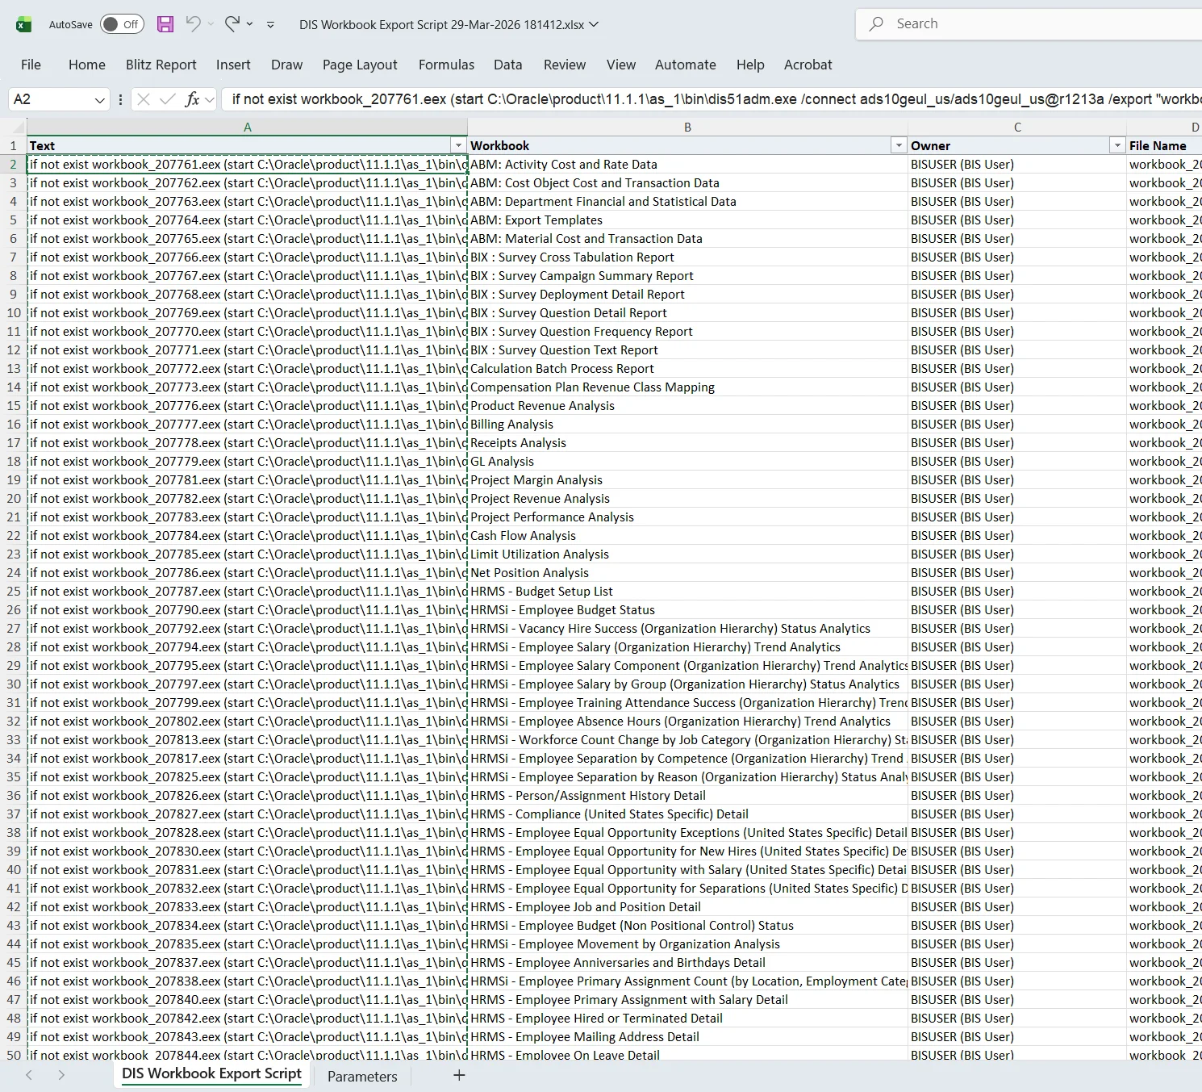Click the Search box in the title bar

coord(1029,24)
